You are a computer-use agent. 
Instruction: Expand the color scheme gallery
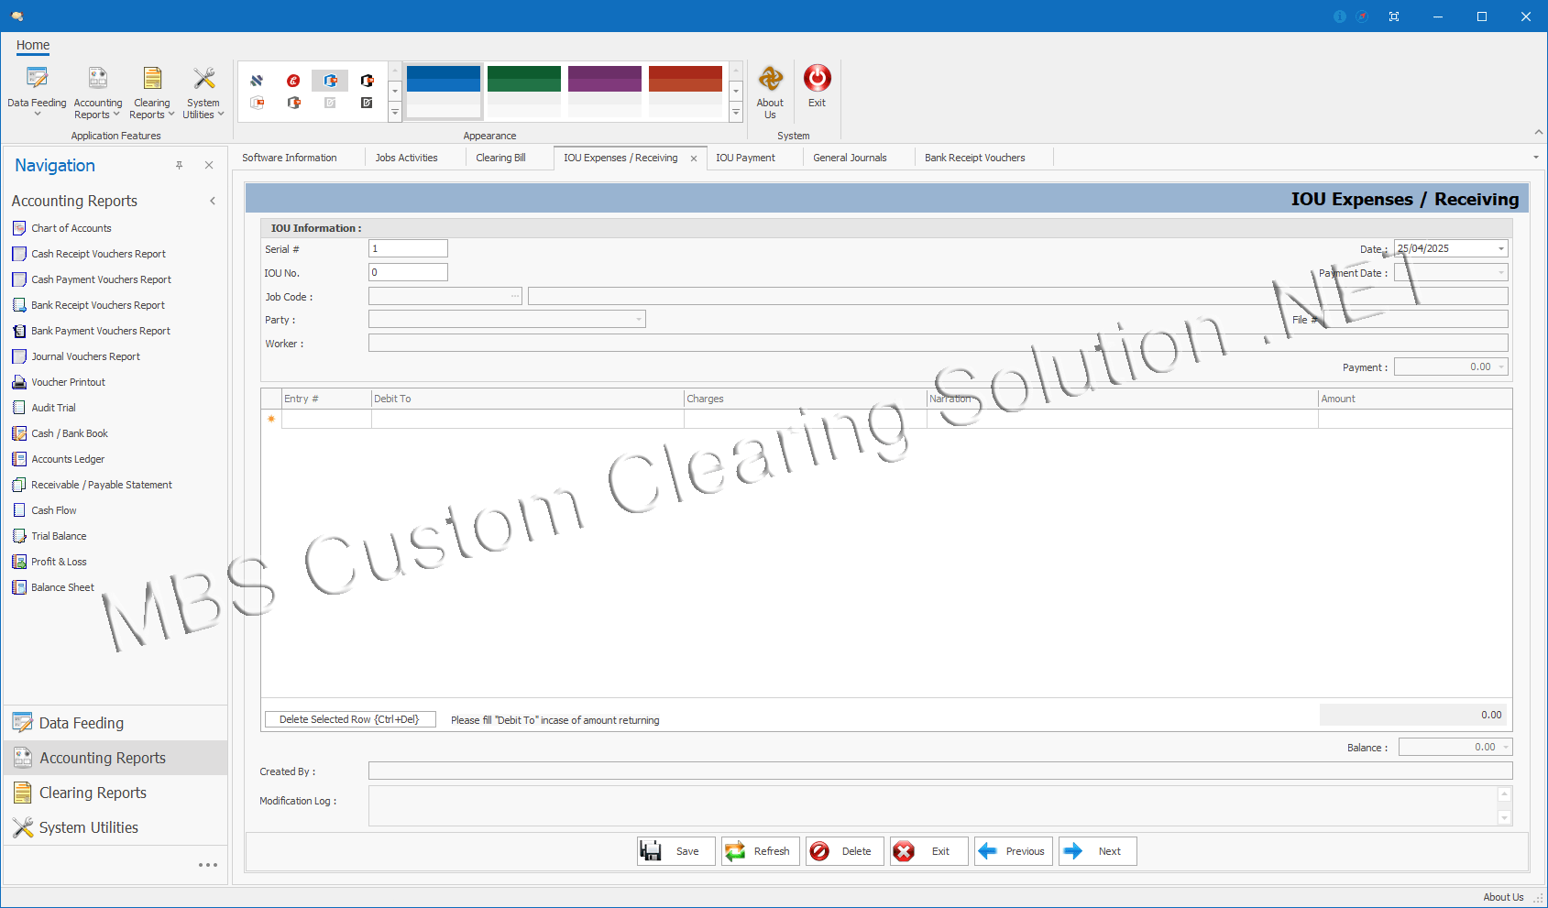pos(735,113)
